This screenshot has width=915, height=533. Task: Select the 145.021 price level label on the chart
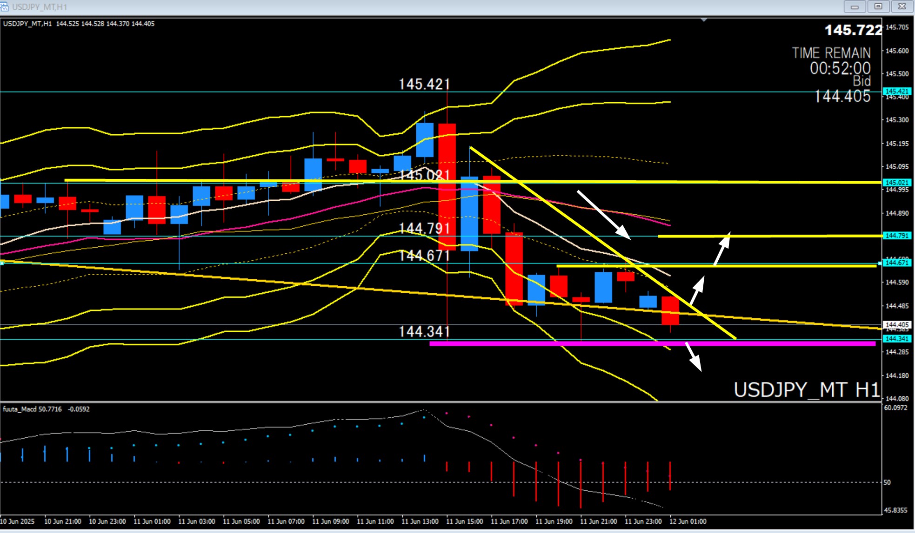coord(424,175)
